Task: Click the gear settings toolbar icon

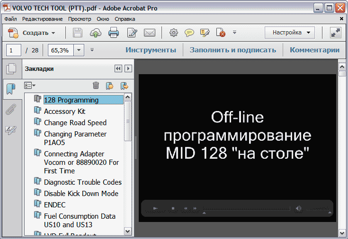Action: click(x=174, y=33)
